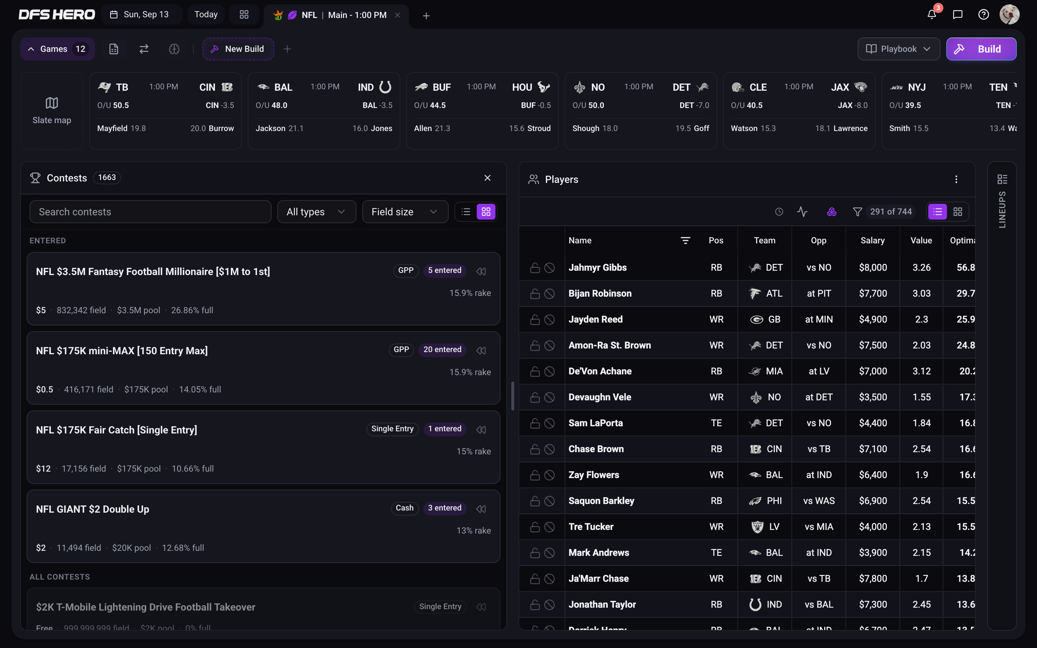Click the purple Build button
1037x648 pixels.
pyautogui.click(x=981, y=49)
